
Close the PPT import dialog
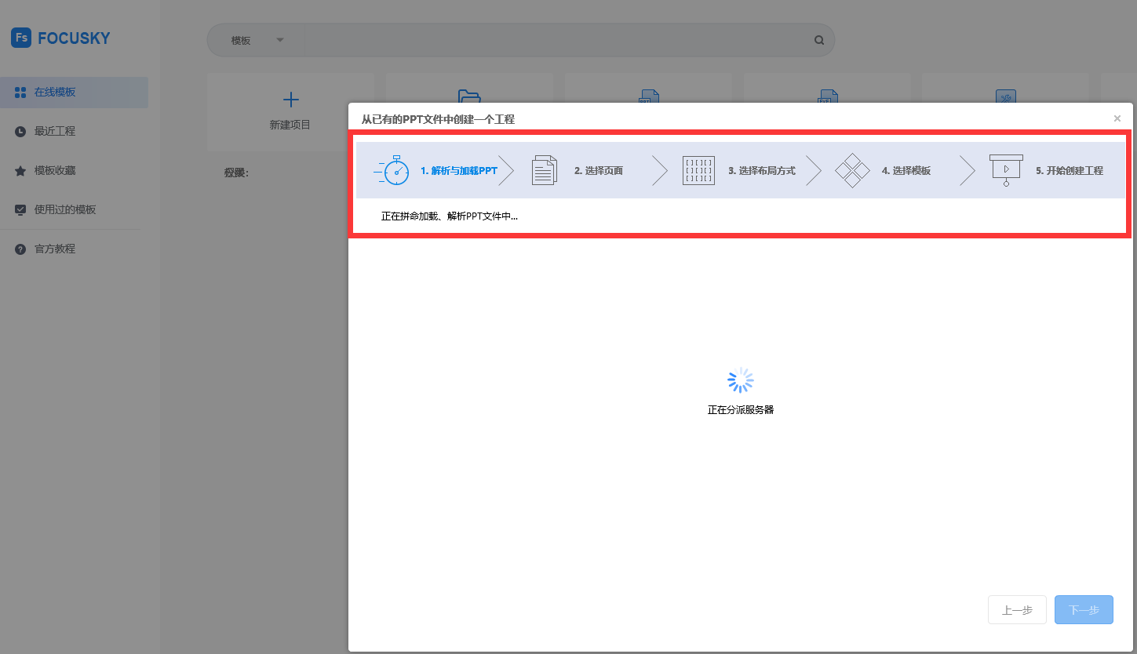click(1117, 118)
